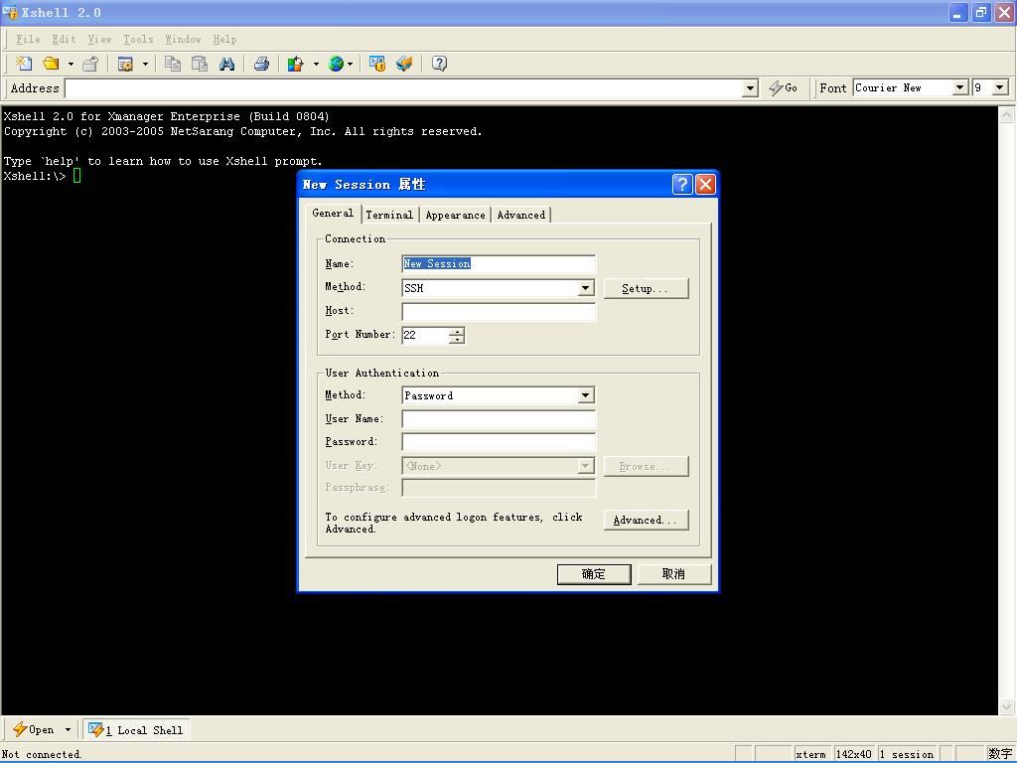
Task: Click the Copy toolbar icon
Action: point(173,63)
